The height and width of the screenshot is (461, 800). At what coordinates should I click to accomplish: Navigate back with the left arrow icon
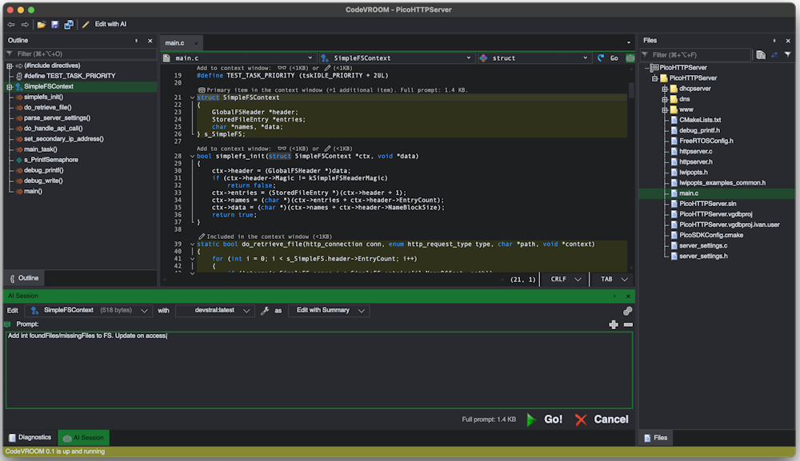(11, 25)
